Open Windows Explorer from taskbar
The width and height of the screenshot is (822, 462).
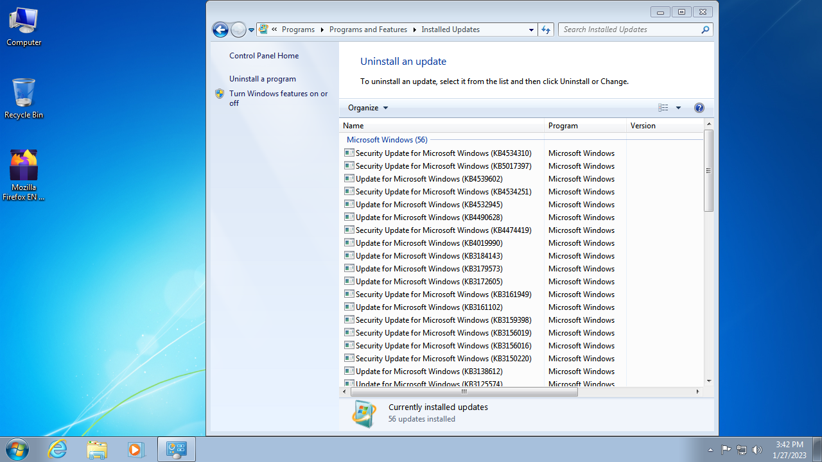click(x=97, y=449)
